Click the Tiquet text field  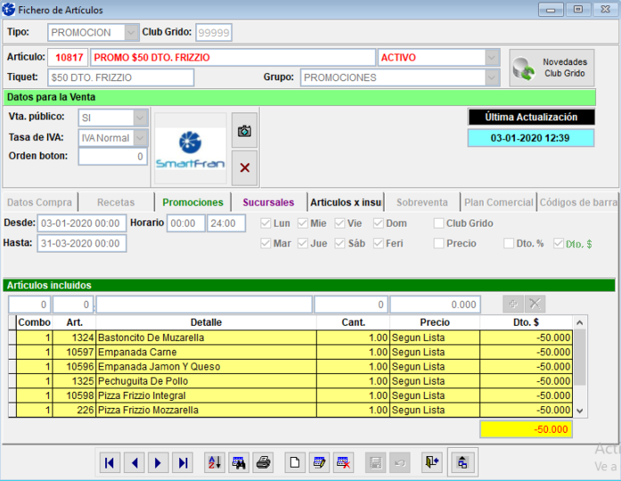[x=120, y=78]
